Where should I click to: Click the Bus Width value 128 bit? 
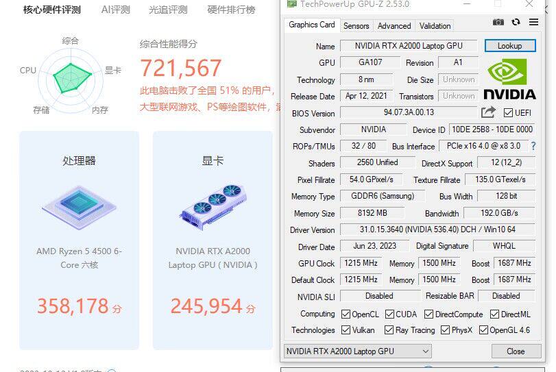click(507, 196)
